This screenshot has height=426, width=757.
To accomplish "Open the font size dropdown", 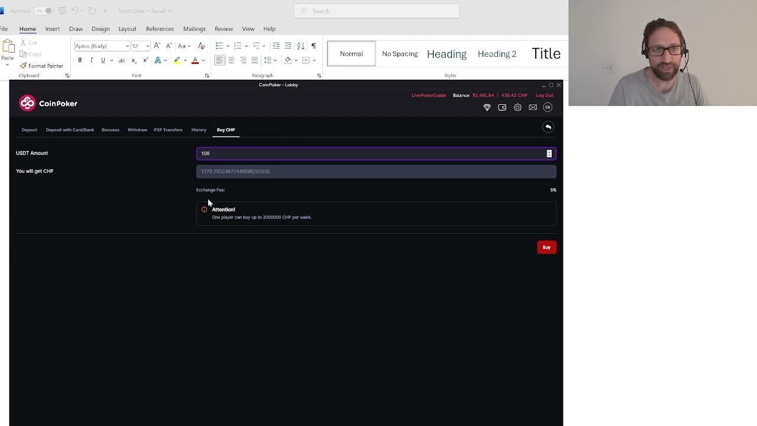I will click(148, 46).
